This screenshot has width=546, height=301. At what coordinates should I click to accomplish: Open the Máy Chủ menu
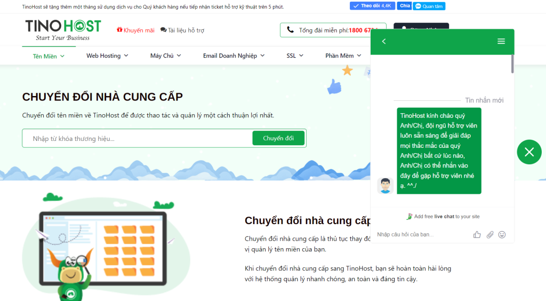[x=166, y=56]
